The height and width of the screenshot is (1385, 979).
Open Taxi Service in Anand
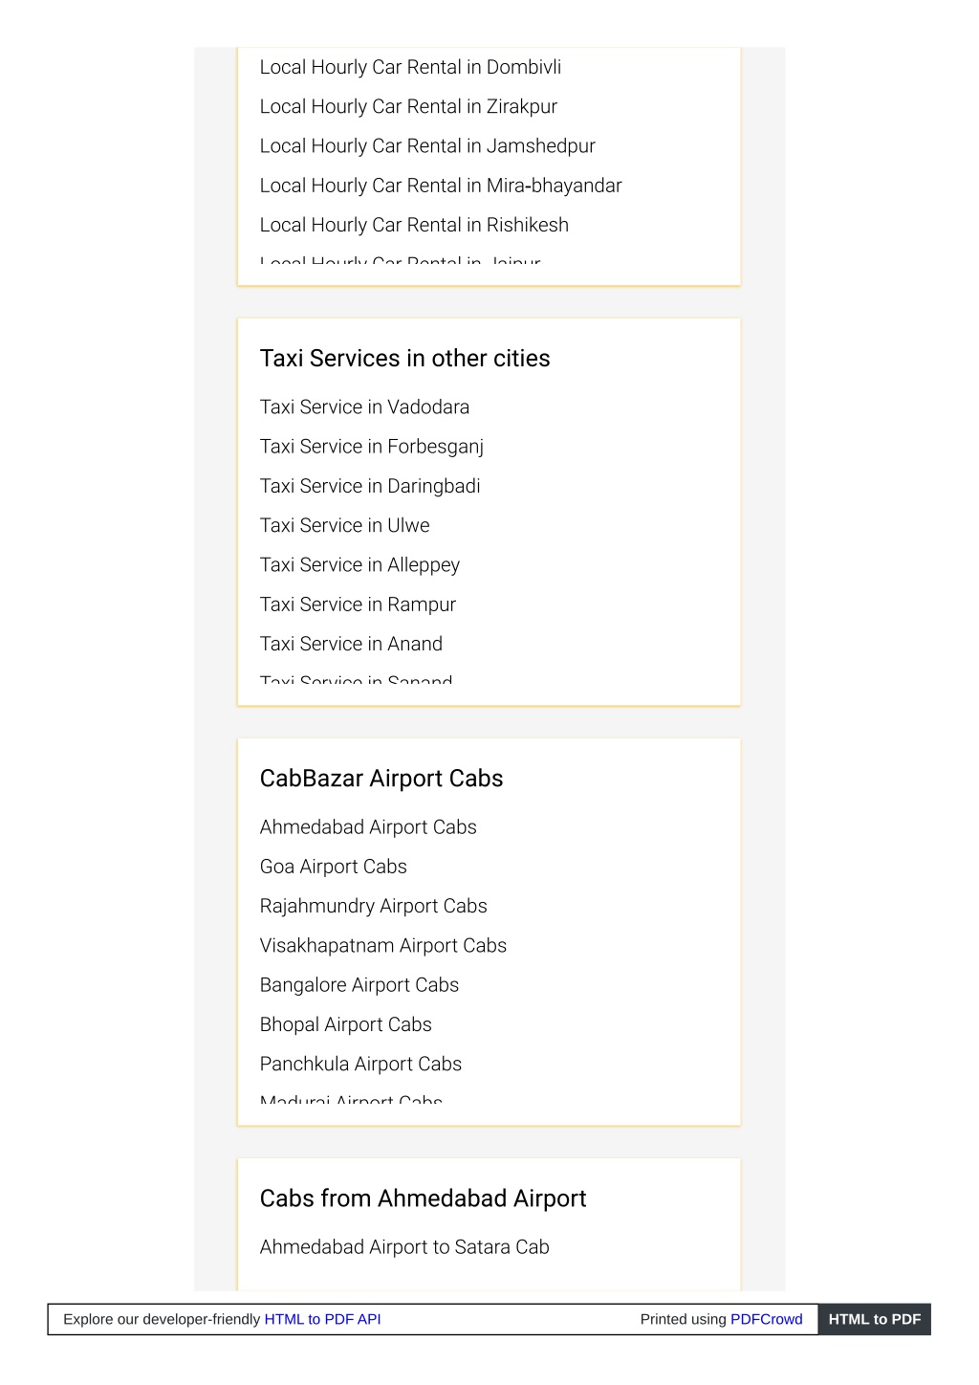351,644
